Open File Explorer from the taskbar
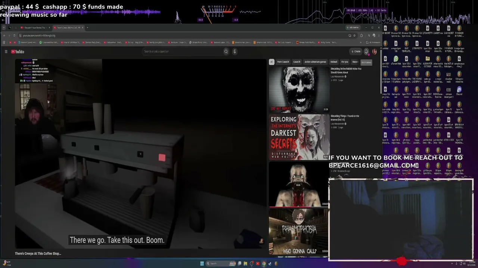Viewport: 478px width, 268px height. pos(245,264)
